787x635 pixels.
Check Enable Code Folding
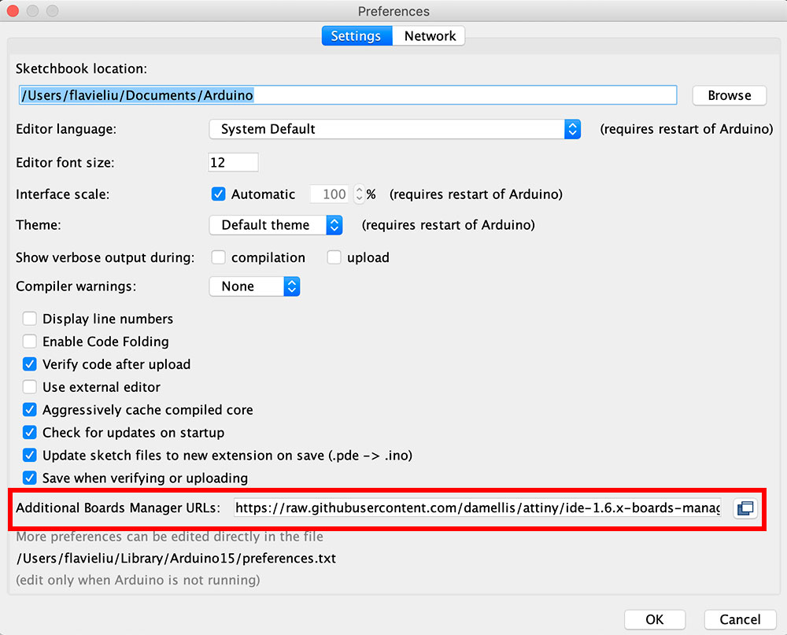[x=30, y=341]
